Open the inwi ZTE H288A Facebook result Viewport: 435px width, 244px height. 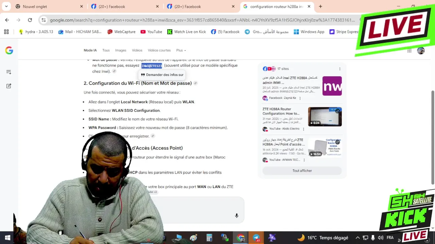coord(290,80)
